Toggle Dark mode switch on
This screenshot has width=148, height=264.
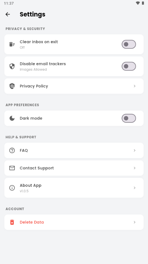(129, 118)
